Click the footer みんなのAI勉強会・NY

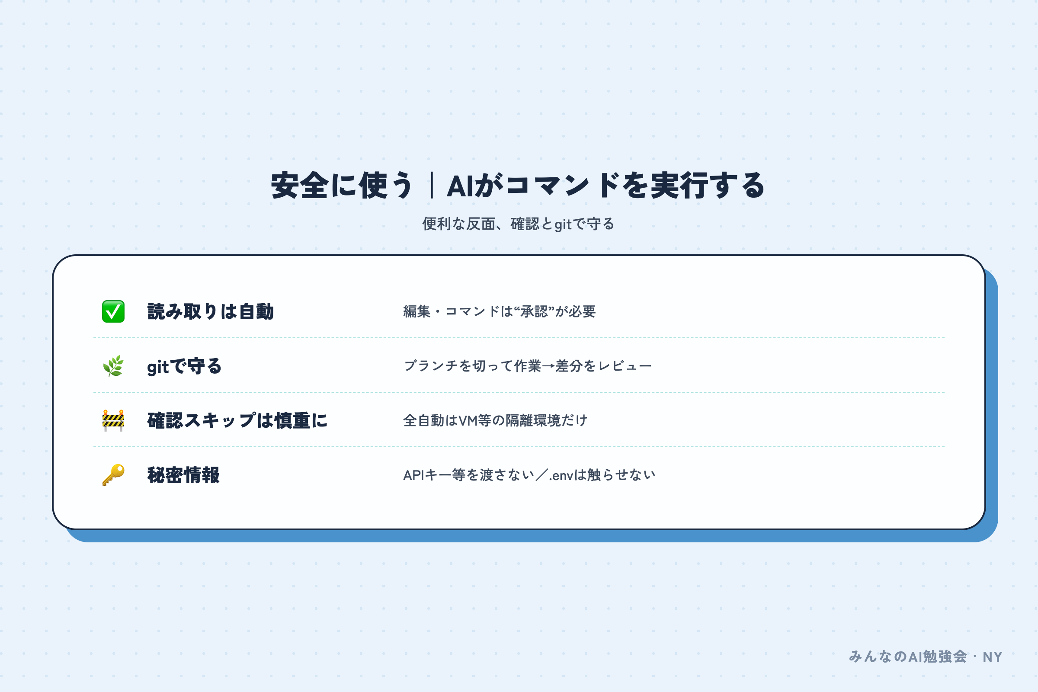926,657
